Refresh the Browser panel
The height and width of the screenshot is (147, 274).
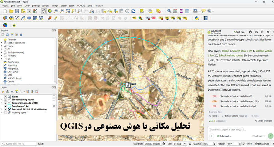(7, 35)
